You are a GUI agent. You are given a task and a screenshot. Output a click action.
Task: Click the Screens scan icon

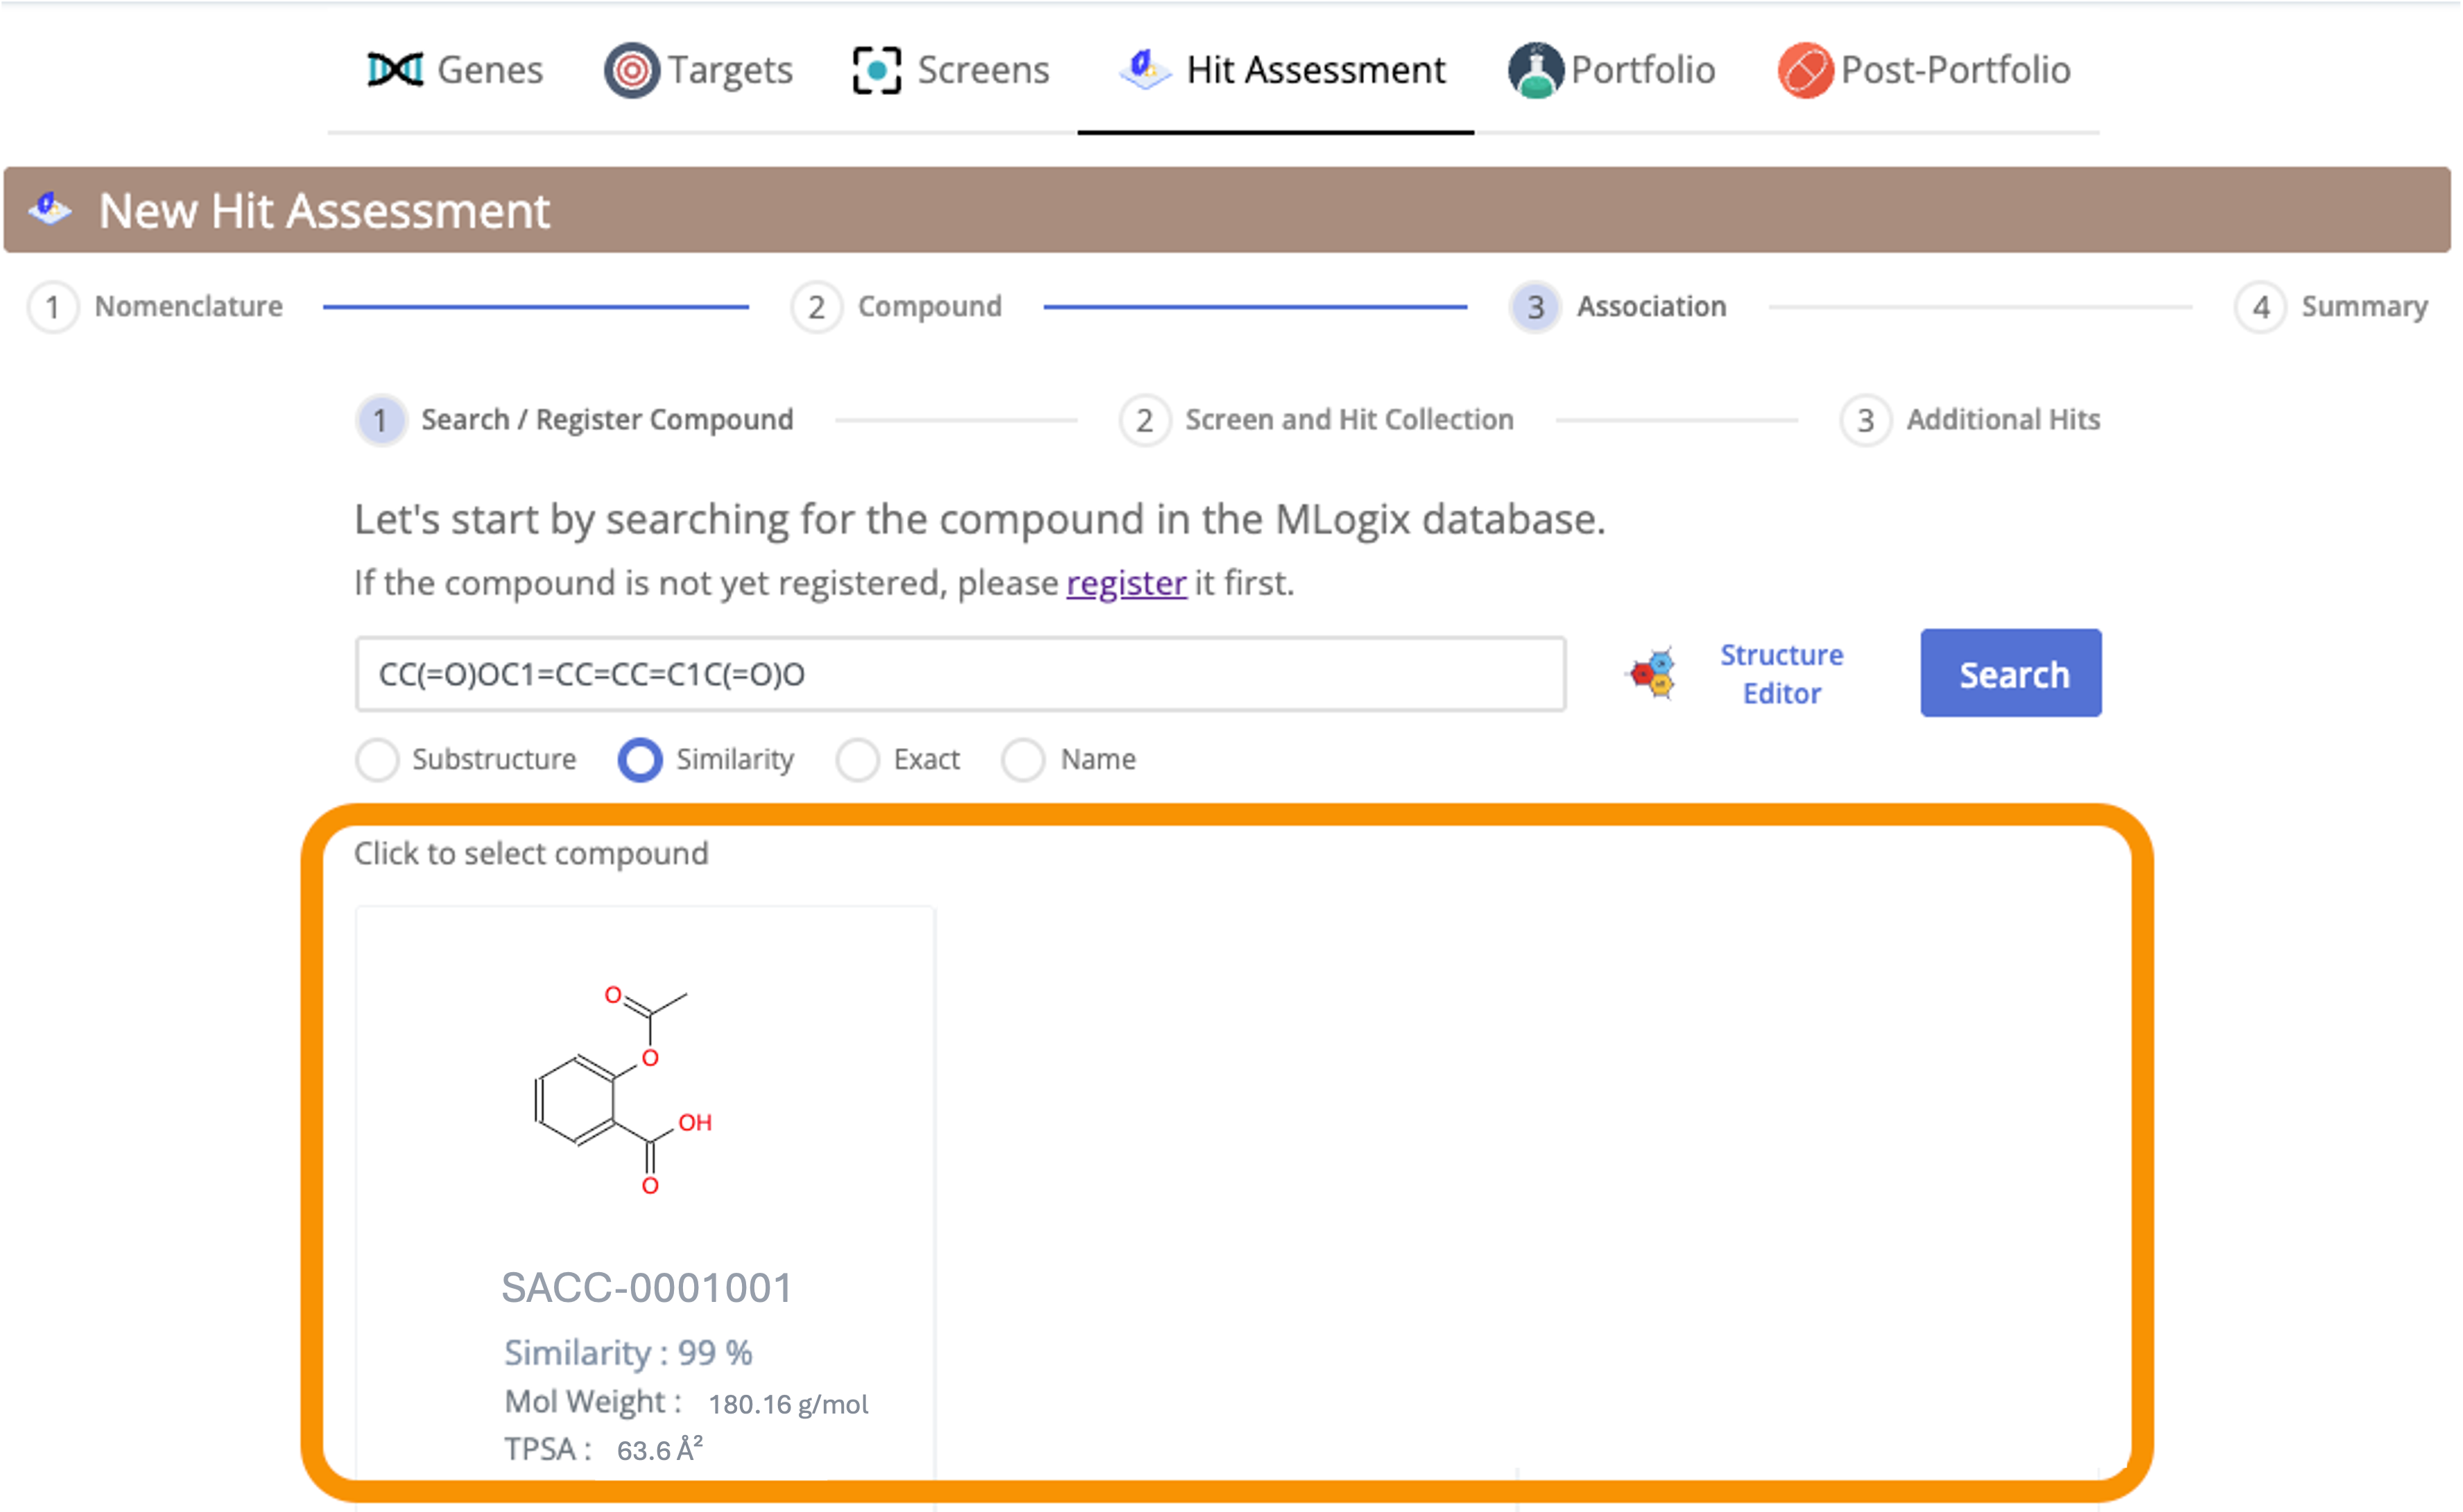pyautogui.click(x=877, y=71)
